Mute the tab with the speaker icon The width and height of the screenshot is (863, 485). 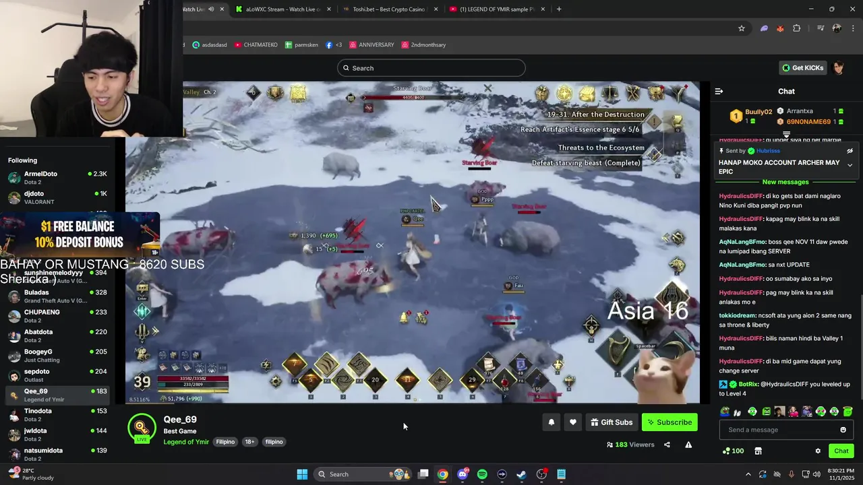[211, 9]
